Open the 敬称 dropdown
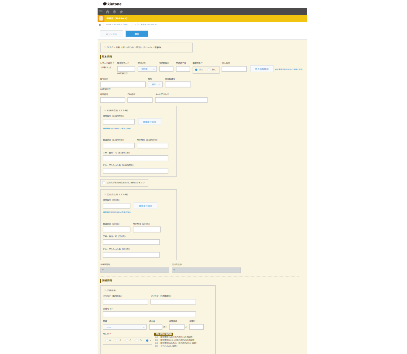Image resolution: width=407 pixels, height=354 pixels. click(155, 84)
